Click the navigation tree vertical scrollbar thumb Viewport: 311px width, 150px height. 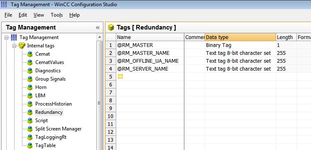tap(100, 103)
